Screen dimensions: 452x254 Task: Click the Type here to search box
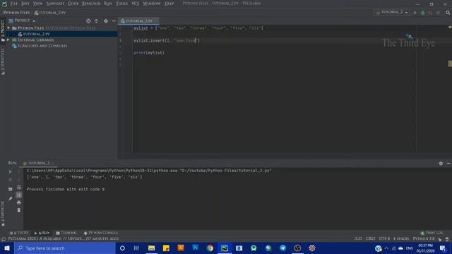[x=65, y=248]
